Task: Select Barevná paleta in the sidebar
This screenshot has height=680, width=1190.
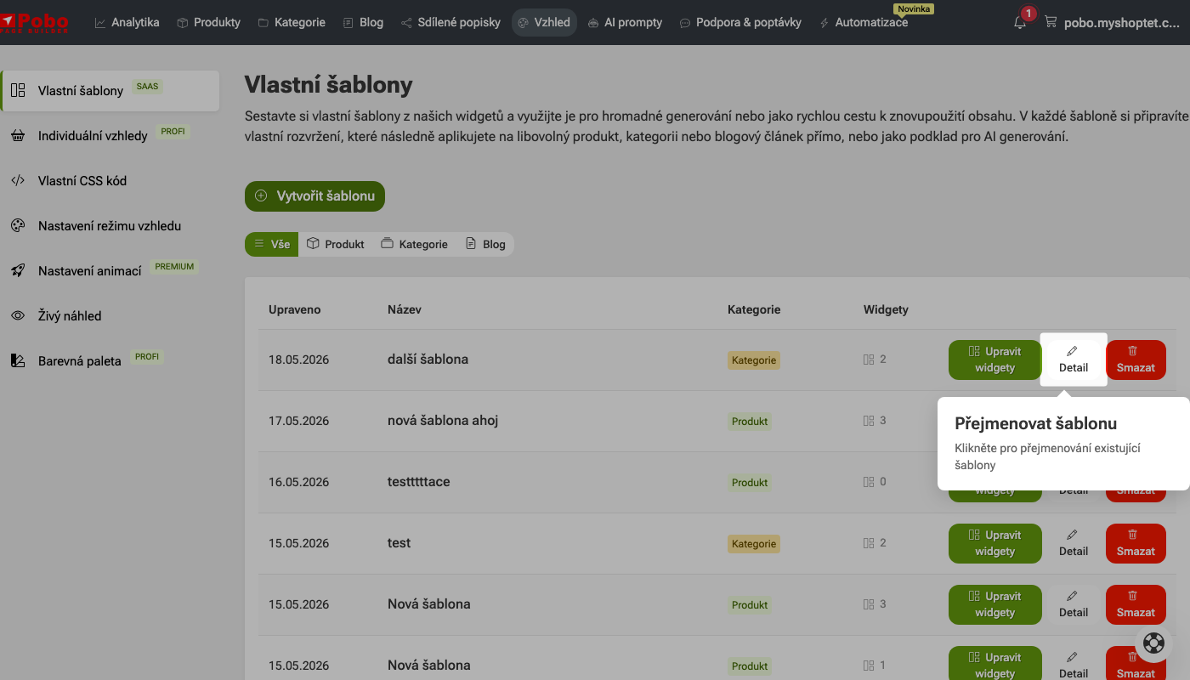Action: click(110, 361)
